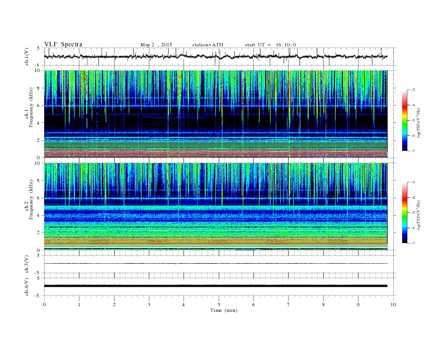This screenshot has height=342, width=443.
Task: Click the "VLF Spectra" plot title
Action: pyautogui.click(x=63, y=44)
